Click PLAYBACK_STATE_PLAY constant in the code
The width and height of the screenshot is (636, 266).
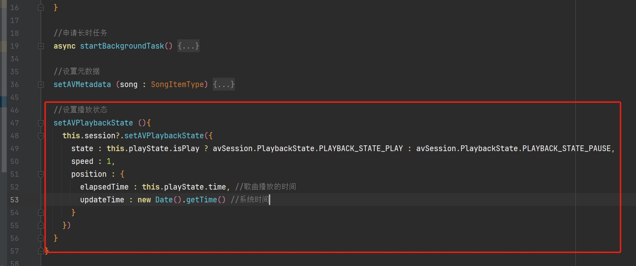tap(361, 148)
